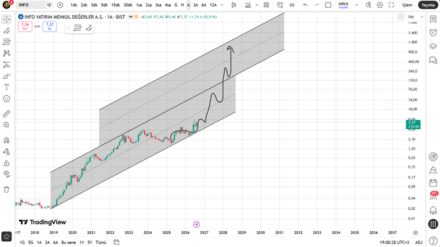Viewport: 440px width, 247px height.
Task: Select the trend line drawing tool
Action: (6, 31)
